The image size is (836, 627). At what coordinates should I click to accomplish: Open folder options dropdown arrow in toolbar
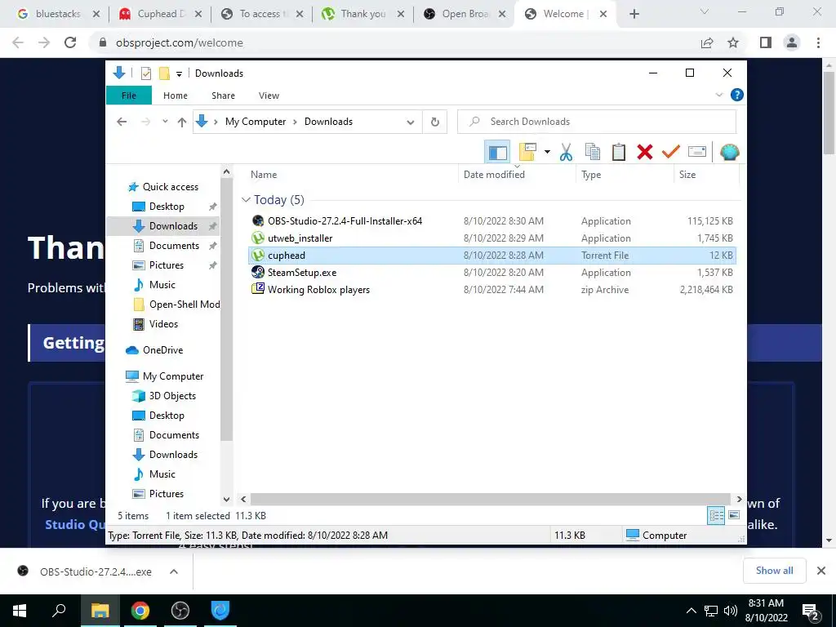coord(547,153)
